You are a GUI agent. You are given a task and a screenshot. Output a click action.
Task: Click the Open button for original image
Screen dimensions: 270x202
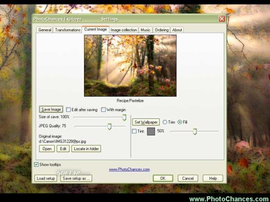click(x=47, y=149)
